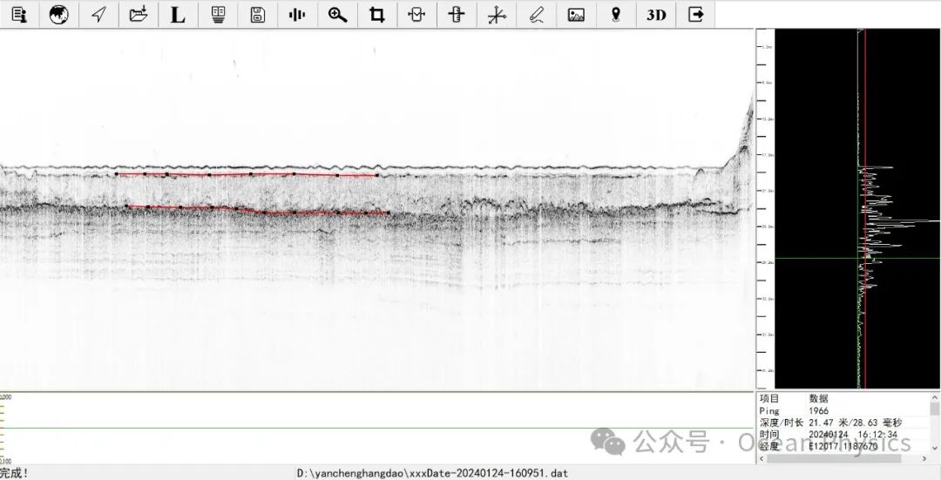Click the 深度/时长 row in data table
This screenshot has height=480, width=941.
(x=828, y=423)
